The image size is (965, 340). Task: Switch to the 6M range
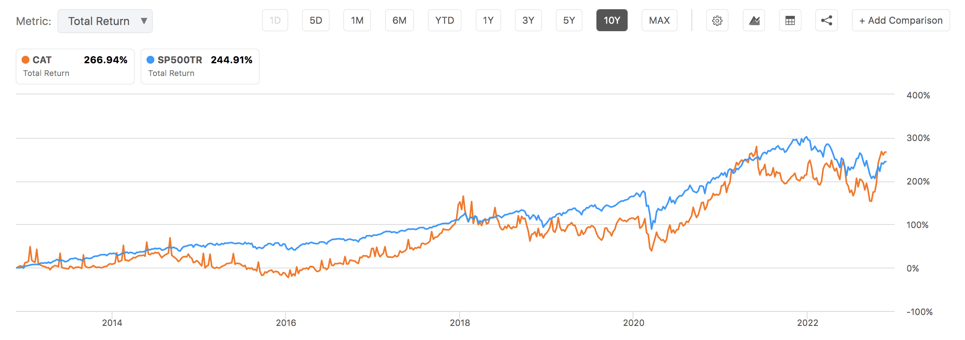(399, 21)
